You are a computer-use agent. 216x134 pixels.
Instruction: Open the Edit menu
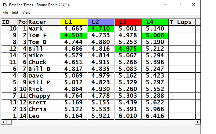click(15, 13)
